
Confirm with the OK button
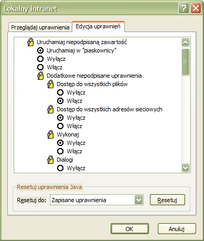[x=130, y=229]
